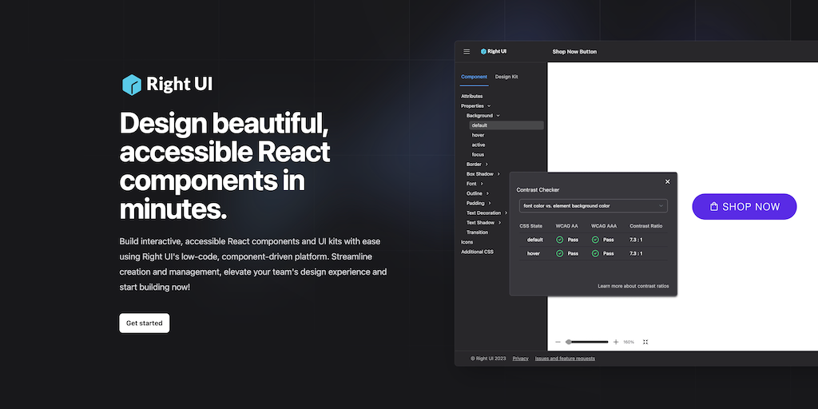Click the large Right UI hero logo

[x=167, y=85]
